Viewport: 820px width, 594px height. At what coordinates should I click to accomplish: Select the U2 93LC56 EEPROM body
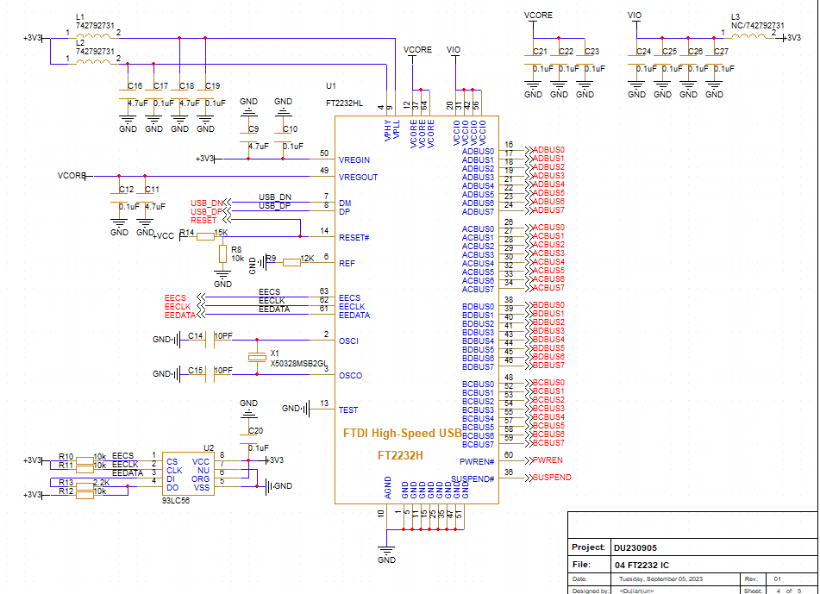pyautogui.click(x=188, y=474)
